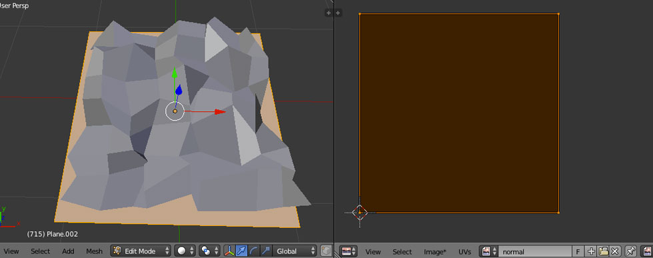
Task: Open the Edit Mode dropdown
Action: (141, 251)
